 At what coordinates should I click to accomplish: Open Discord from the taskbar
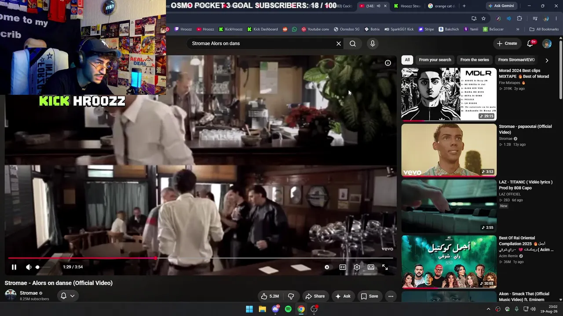[275, 309]
